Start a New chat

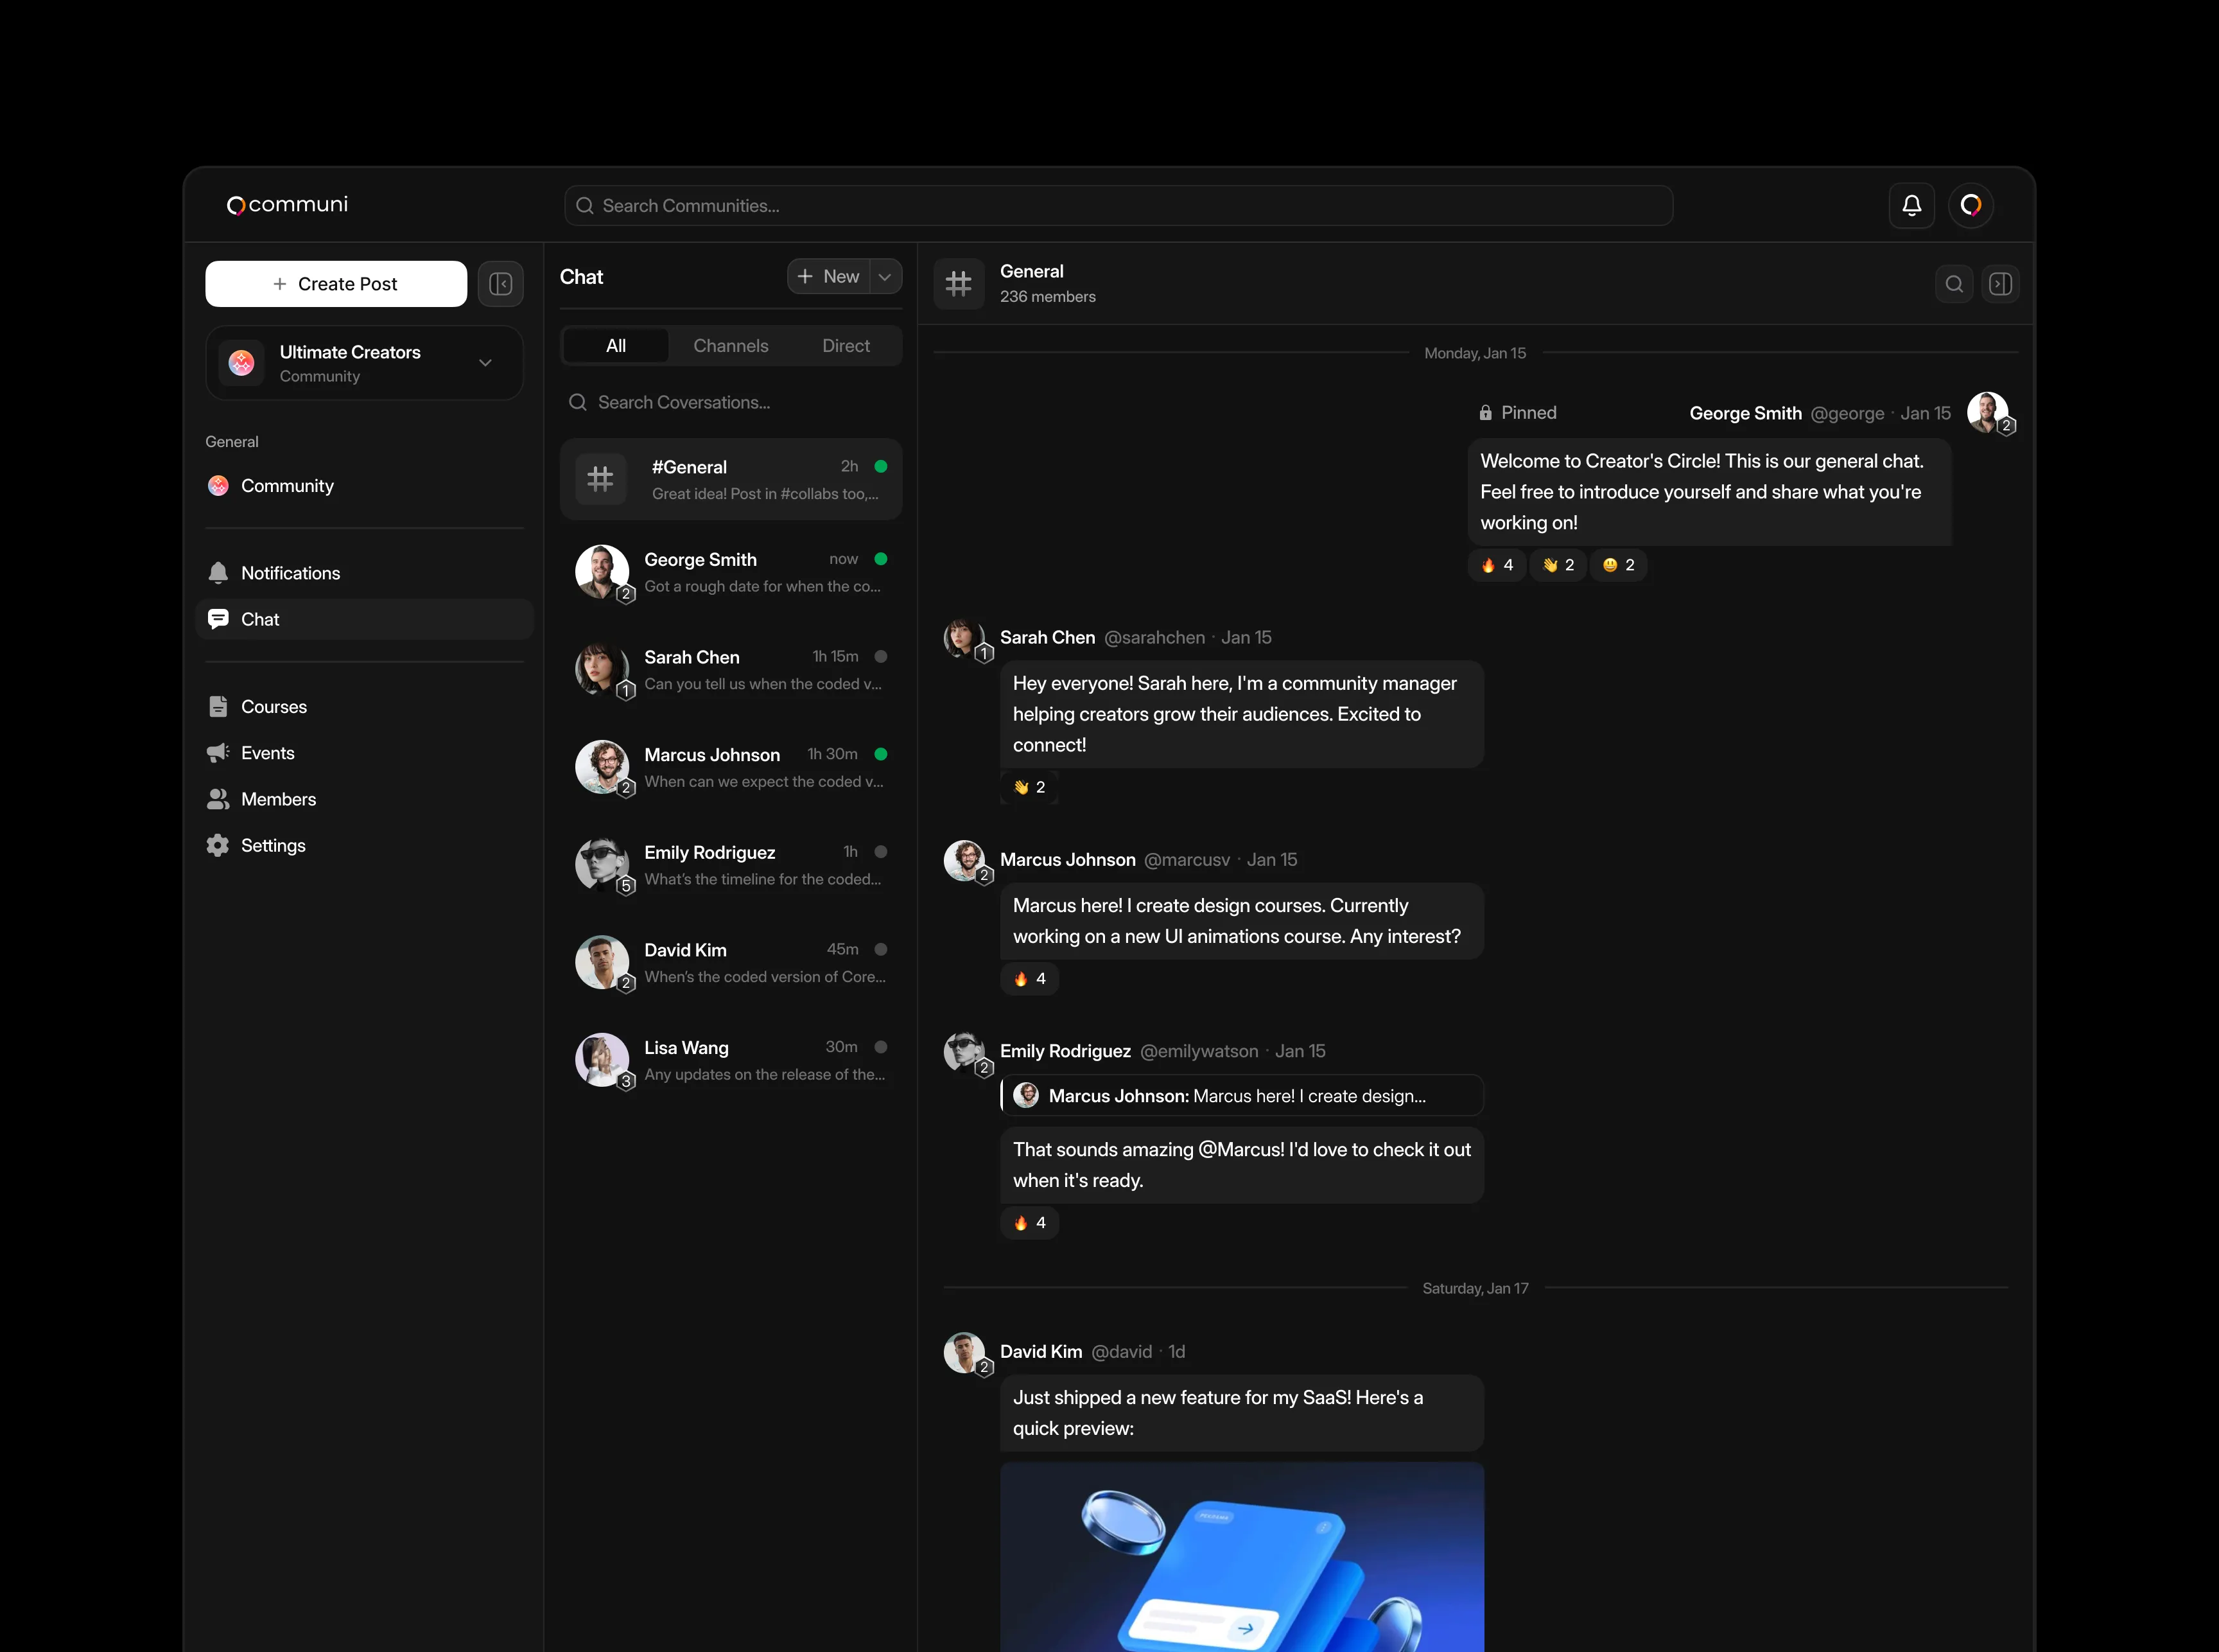tap(829, 277)
